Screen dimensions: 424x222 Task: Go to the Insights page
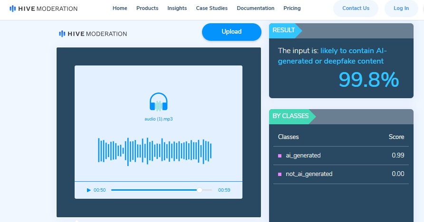[x=177, y=9]
